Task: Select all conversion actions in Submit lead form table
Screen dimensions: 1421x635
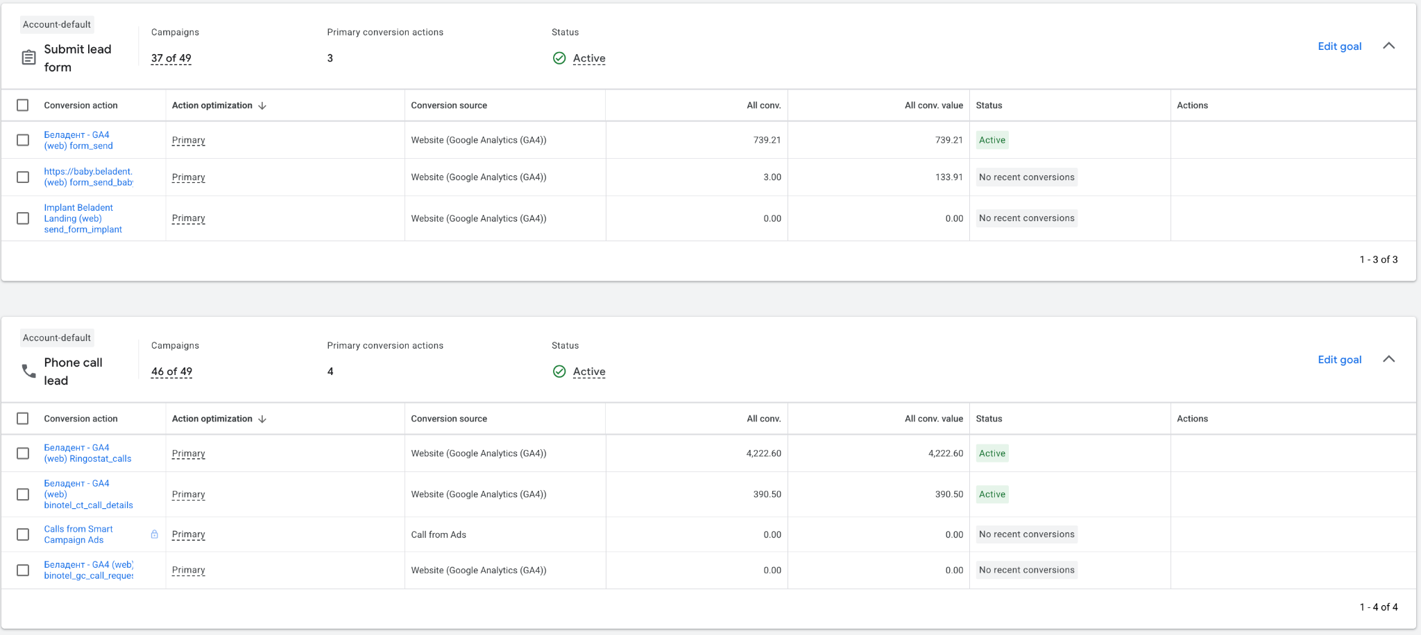Action: (x=23, y=105)
